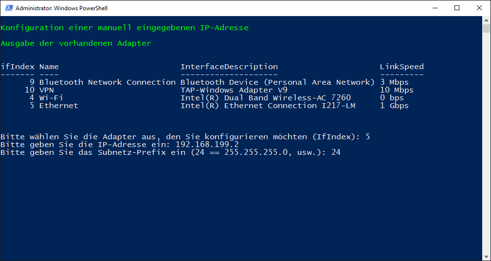491x261 pixels.
Task: Minimize the PowerShell window
Action: 435,8
